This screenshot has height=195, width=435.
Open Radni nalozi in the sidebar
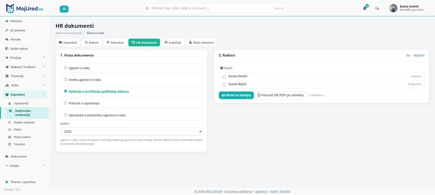(19, 49)
